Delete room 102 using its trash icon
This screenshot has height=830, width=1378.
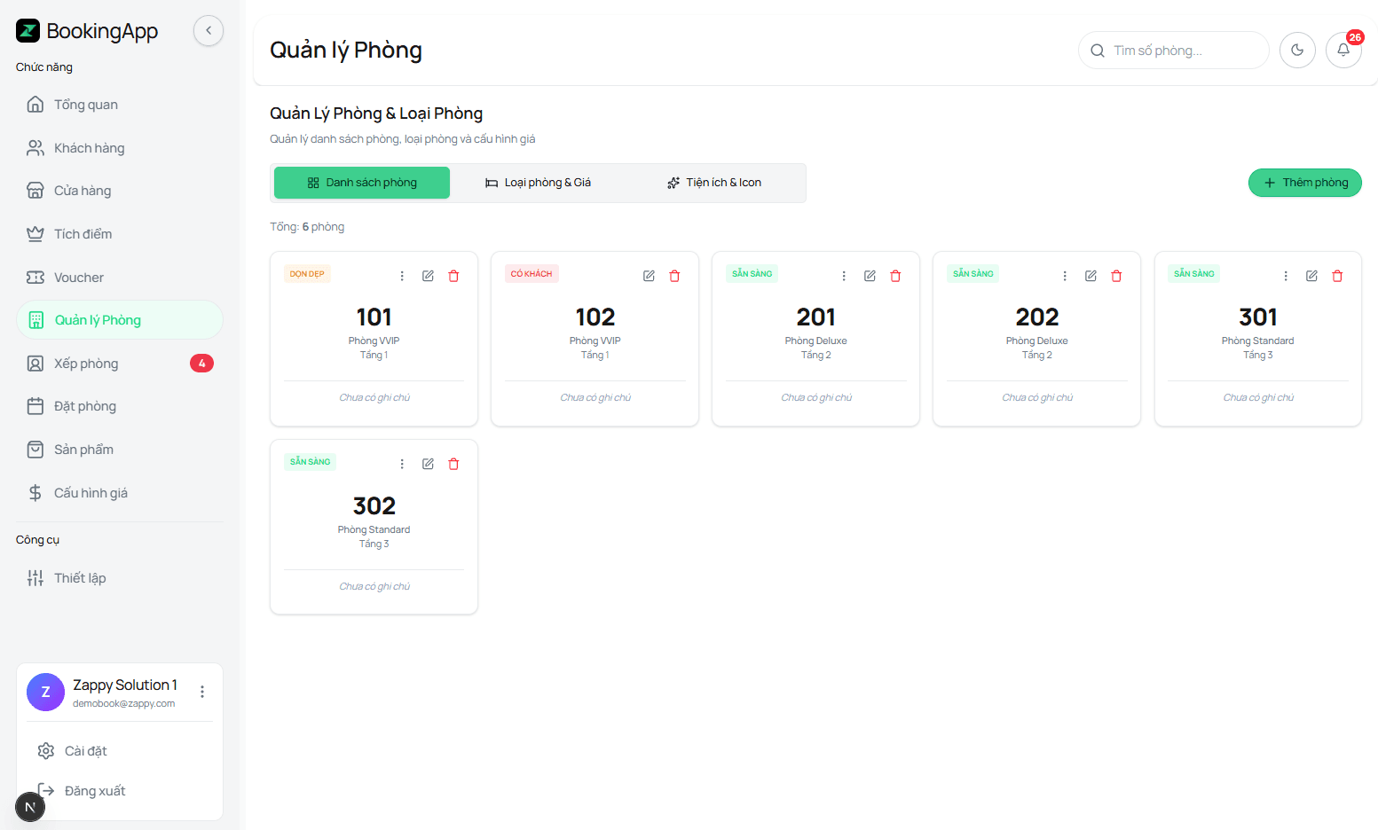pyautogui.click(x=674, y=276)
